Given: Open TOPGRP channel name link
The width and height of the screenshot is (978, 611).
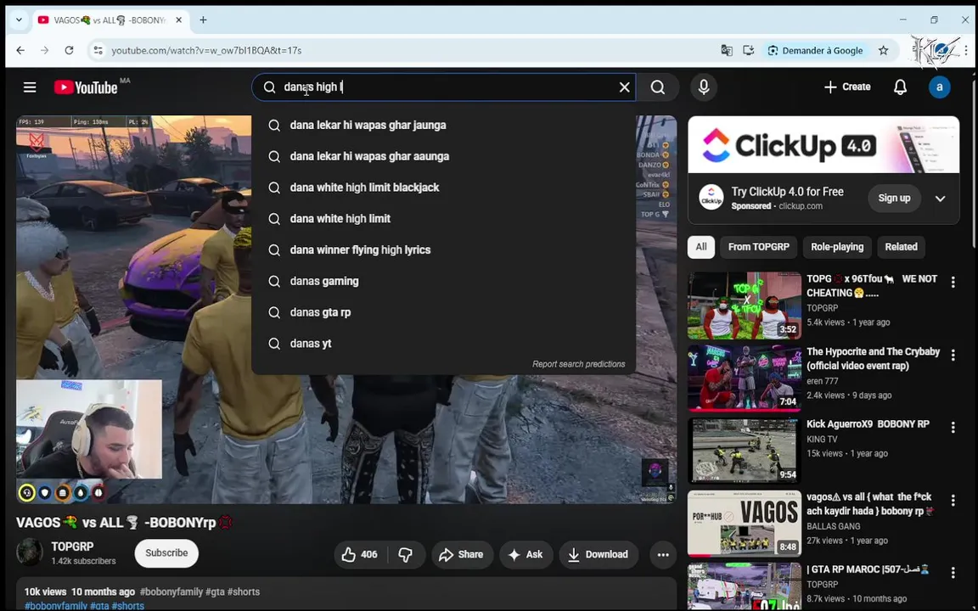Looking at the screenshot, I should 72,547.
